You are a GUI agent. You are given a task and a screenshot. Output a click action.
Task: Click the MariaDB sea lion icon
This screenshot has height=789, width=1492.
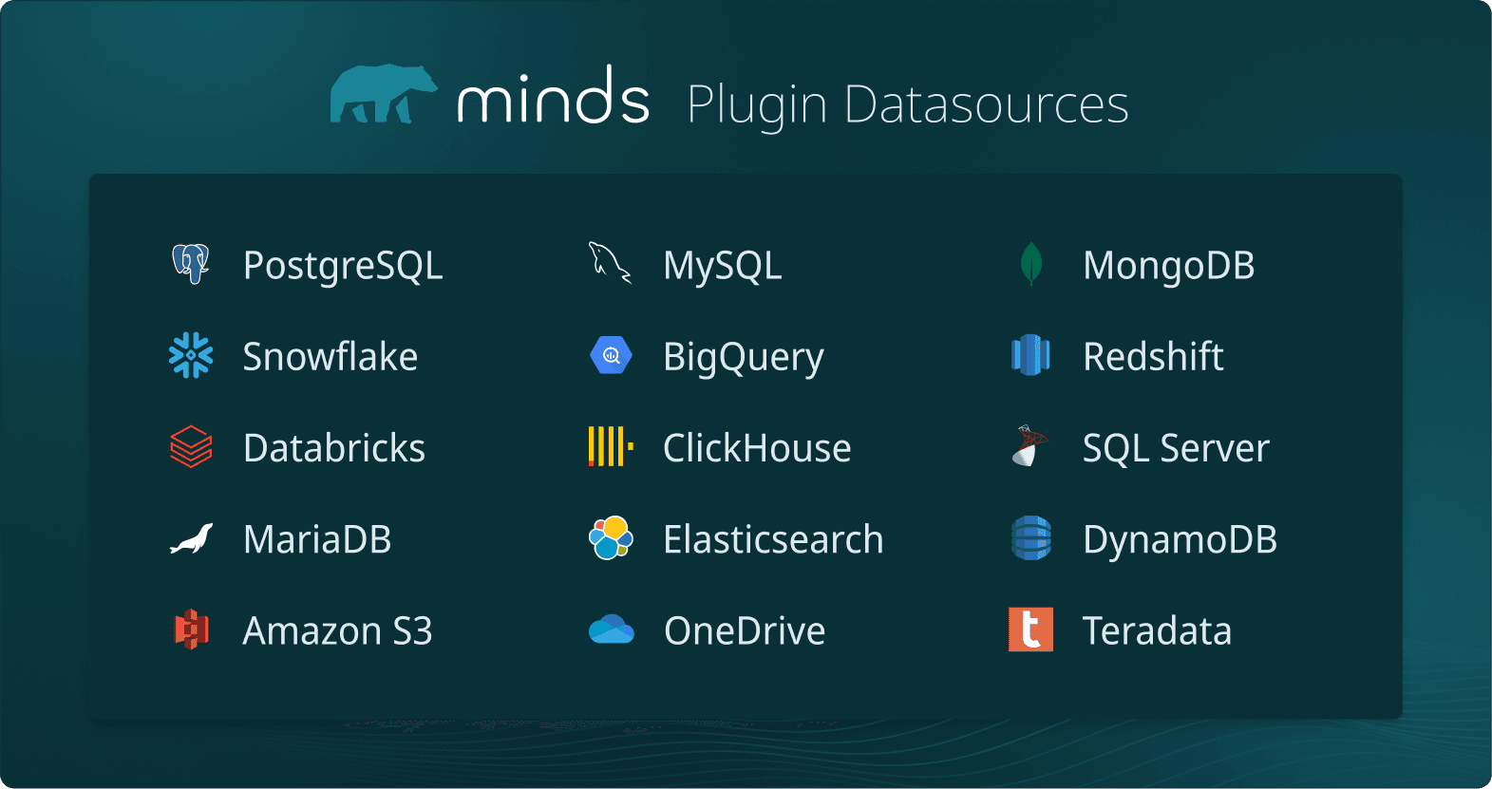[191, 538]
